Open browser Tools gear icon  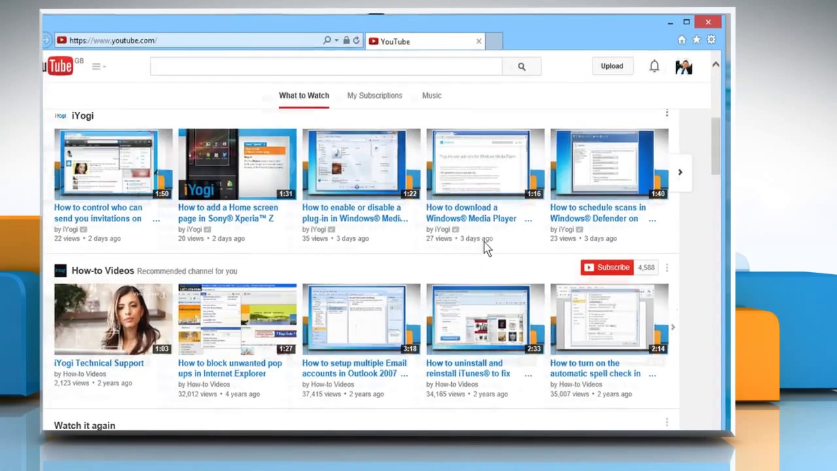pyautogui.click(x=711, y=40)
